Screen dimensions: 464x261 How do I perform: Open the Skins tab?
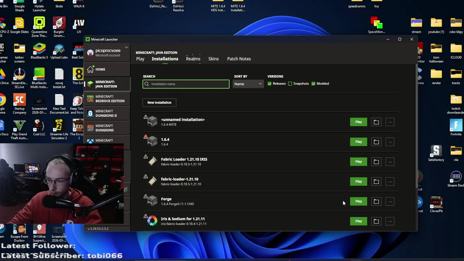(214, 59)
